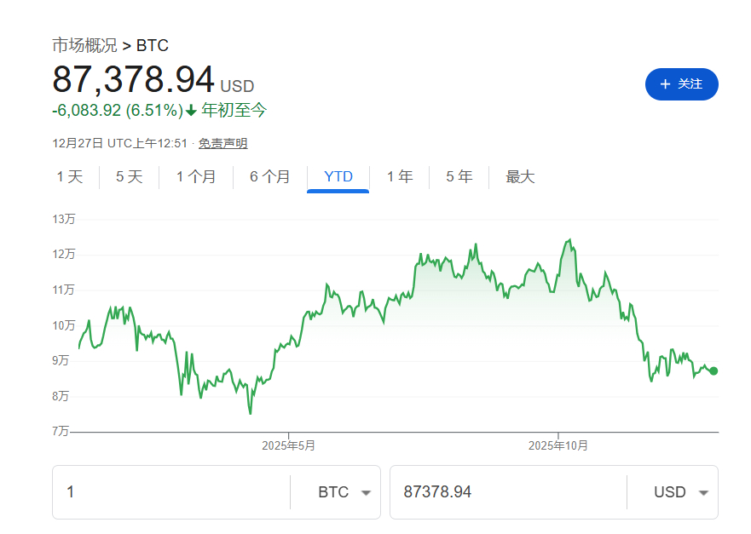The image size is (751, 534).
Task: Open the 免责声明 disclaimer link
Action: click(225, 143)
